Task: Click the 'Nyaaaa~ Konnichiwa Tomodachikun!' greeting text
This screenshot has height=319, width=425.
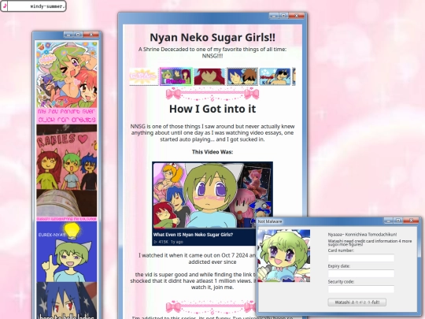Action: pos(362,235)
